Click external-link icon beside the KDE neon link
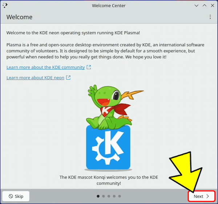Image resolution: width=218 pixels, height=204 pixels. [68, 78]
